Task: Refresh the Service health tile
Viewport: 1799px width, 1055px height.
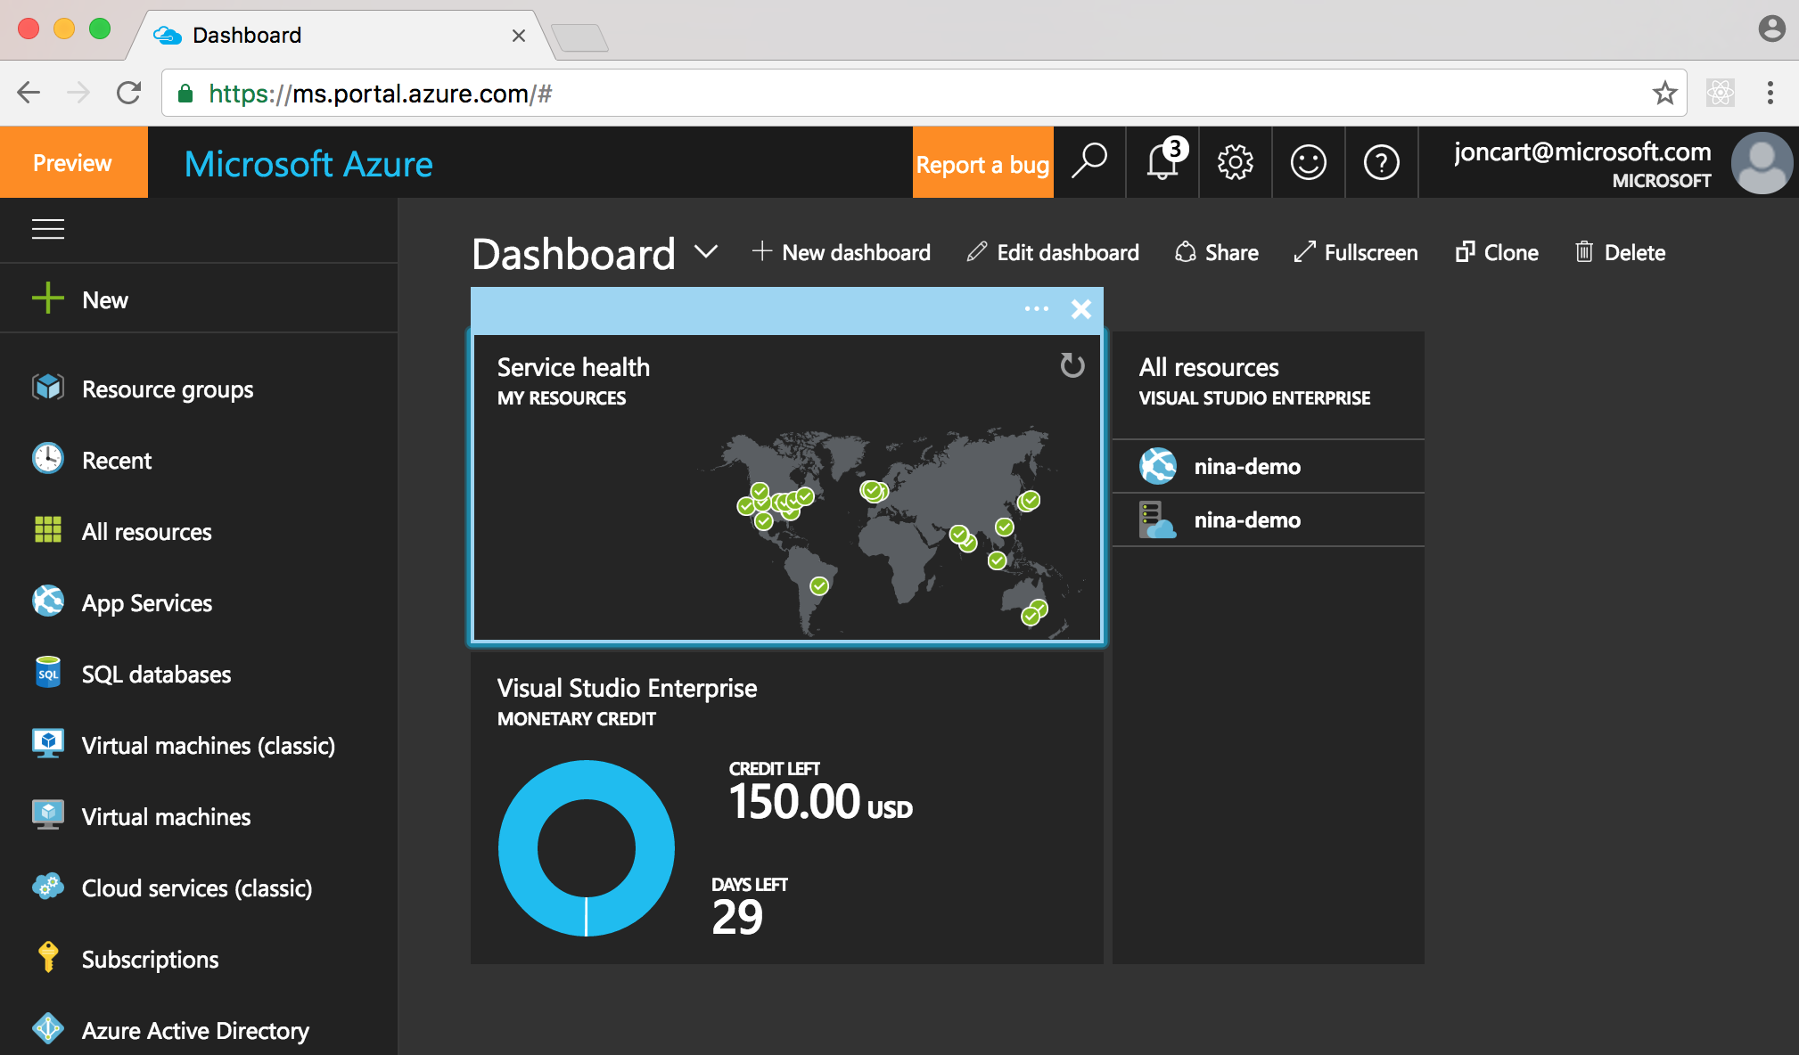Action: (x=1072, y=365)
